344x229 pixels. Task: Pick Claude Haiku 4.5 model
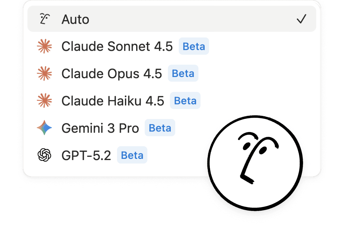point(113,101)
